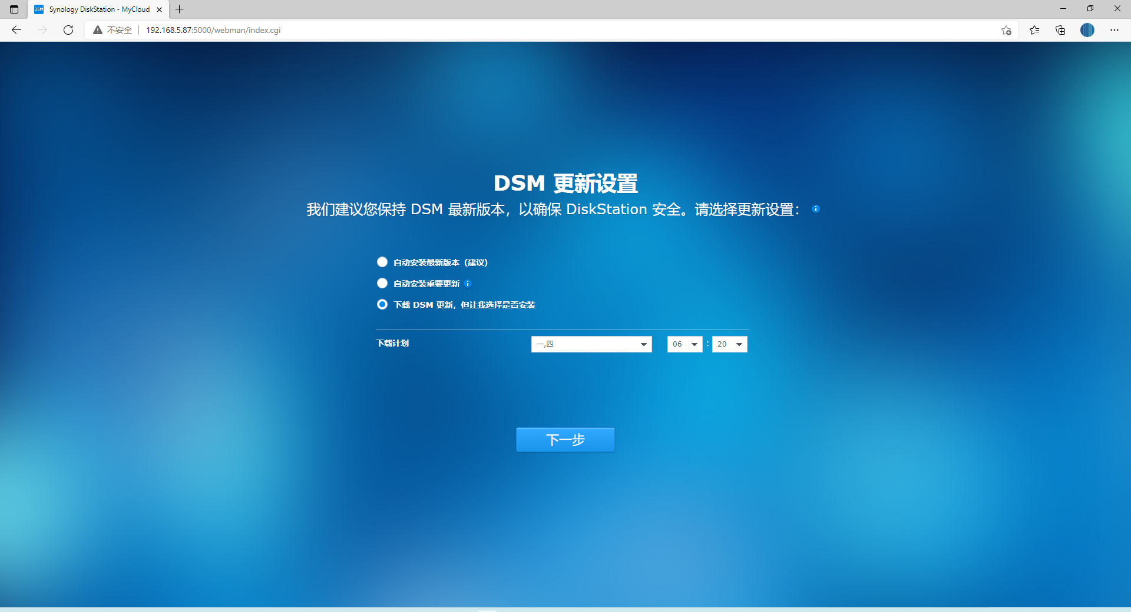Select download DSM update but let me choose
Image resolution: width=1131 pixels, height=612 pixels.
pyautogui.click(x=382, y=304)
